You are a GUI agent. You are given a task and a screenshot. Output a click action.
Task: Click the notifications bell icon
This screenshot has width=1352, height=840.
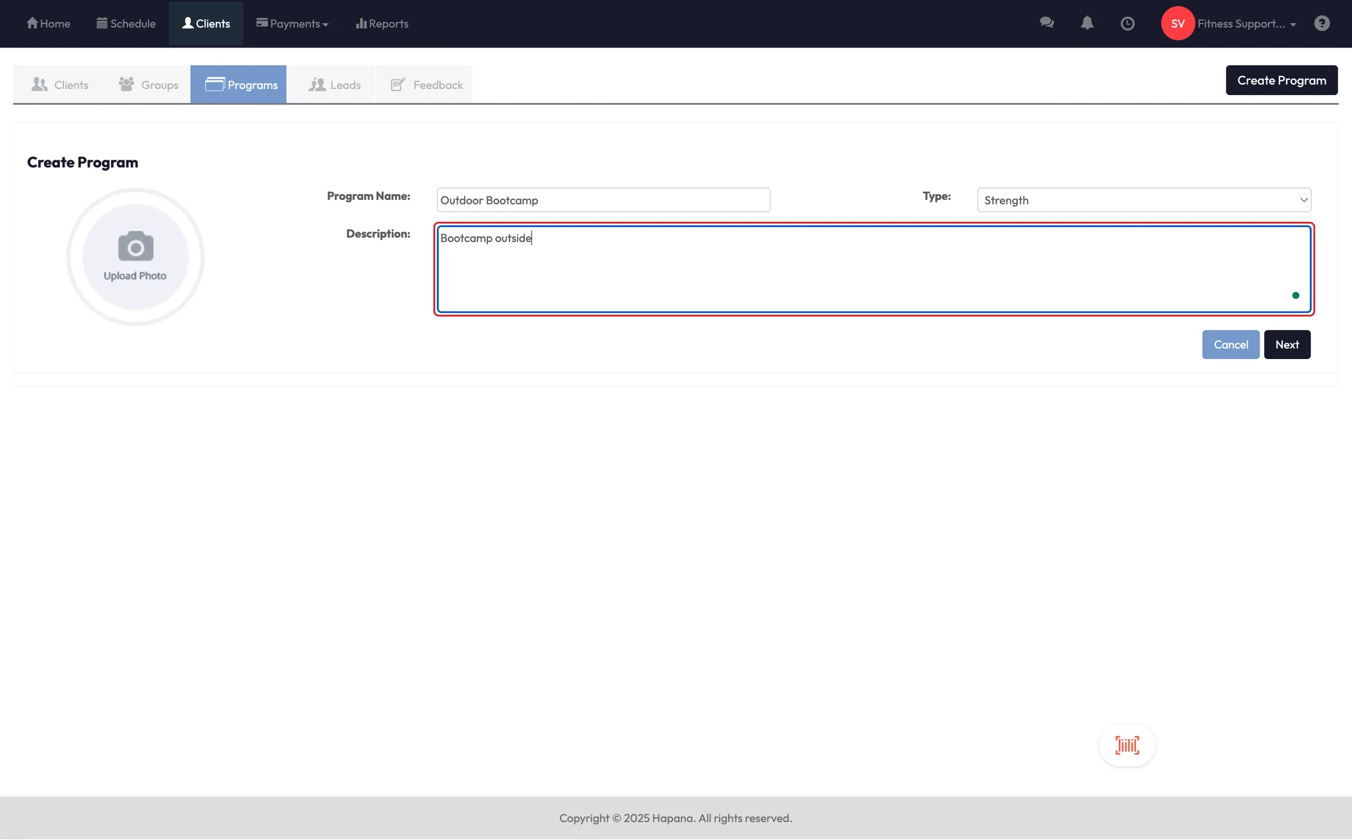click(x=1087, y=23)
